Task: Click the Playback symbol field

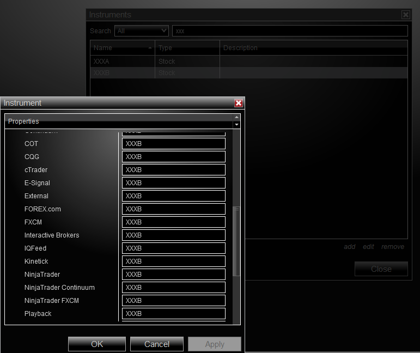Action: (174, 314)
